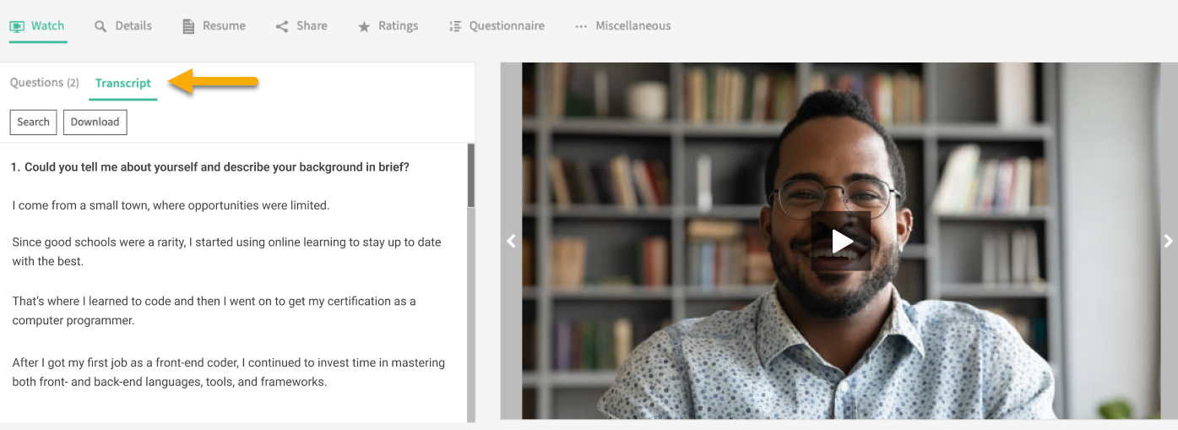Go to previous video with left arrow

511,242
